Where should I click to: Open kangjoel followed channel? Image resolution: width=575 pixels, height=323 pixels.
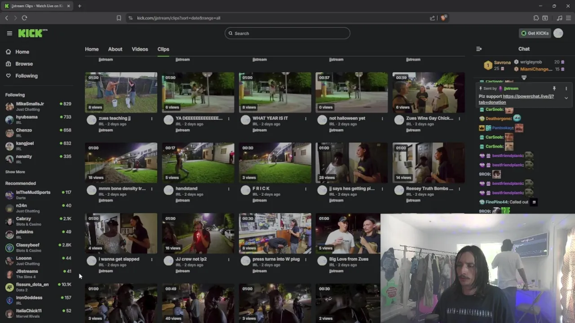[38, 145]
